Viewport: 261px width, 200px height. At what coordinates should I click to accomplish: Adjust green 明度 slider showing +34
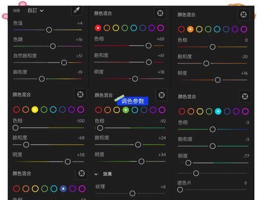coord(142,161)
